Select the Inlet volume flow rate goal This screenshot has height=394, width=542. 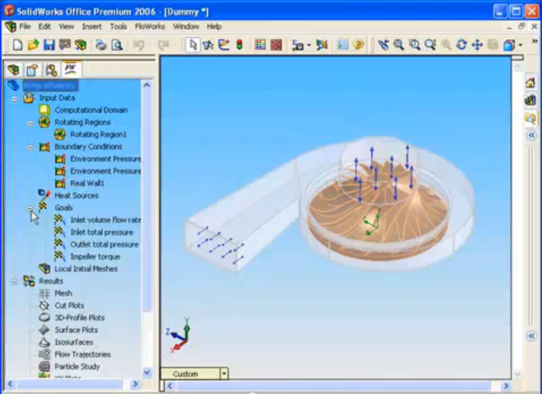(x=105, y=221)
